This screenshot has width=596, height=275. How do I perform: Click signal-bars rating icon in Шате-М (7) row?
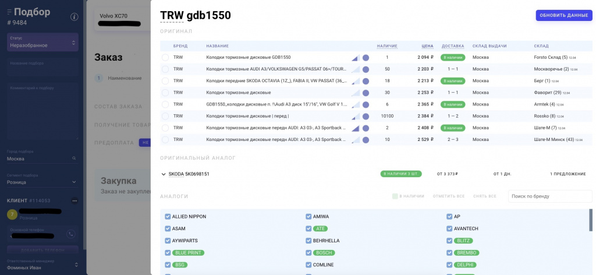(x=354, y=128)
